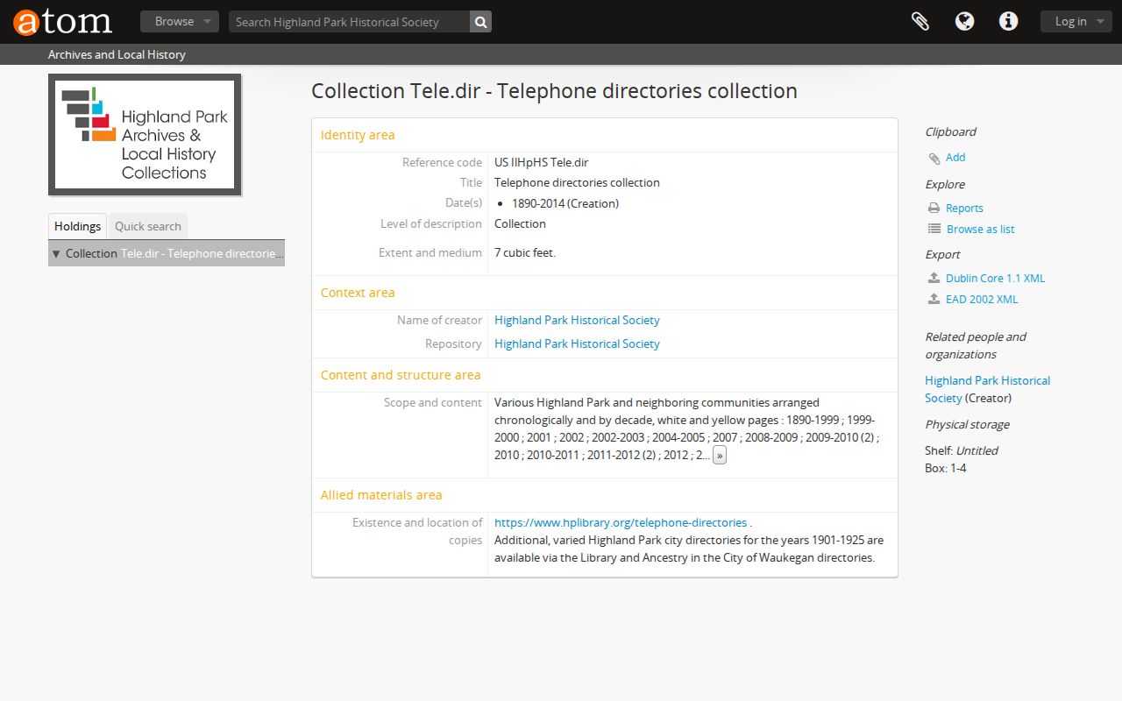Click the extent value 7 cubic feet

tap(525, 253)
